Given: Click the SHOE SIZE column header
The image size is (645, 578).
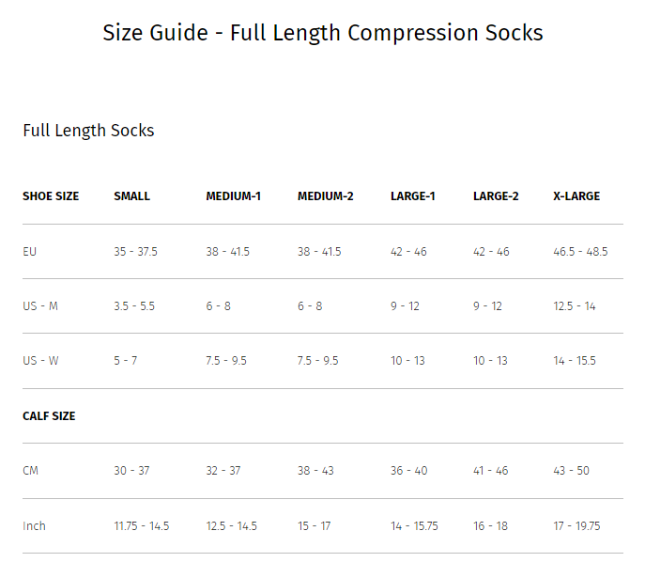Looking at the screenshot, I should pyautogui.click(x=51, y=196).
